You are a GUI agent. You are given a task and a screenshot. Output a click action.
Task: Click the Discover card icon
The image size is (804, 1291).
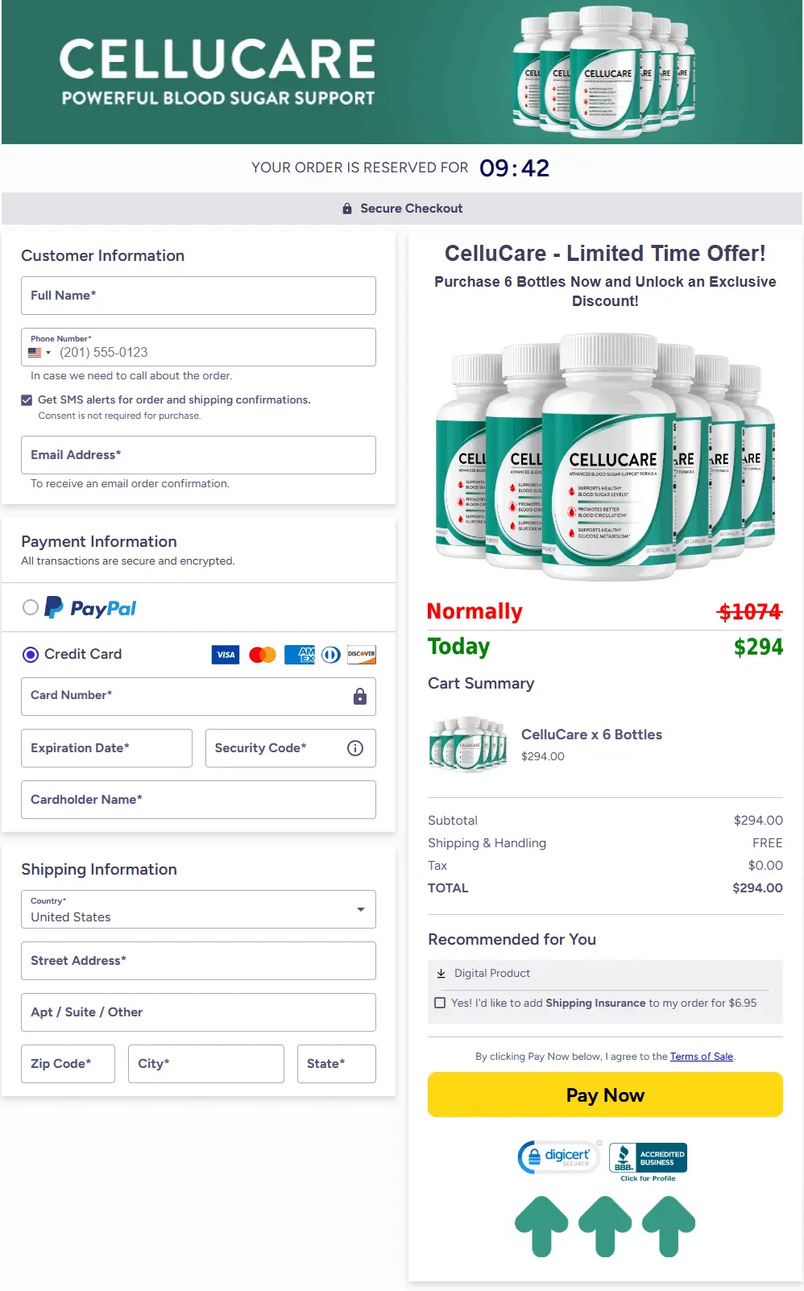[x=363, y=654]
